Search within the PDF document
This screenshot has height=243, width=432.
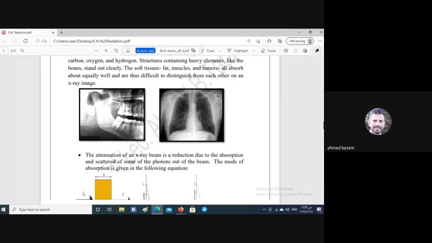[22, 51]
